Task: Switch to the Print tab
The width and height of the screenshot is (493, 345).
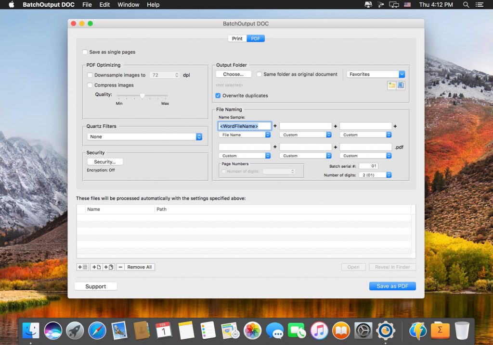Action: pos(237,38)
